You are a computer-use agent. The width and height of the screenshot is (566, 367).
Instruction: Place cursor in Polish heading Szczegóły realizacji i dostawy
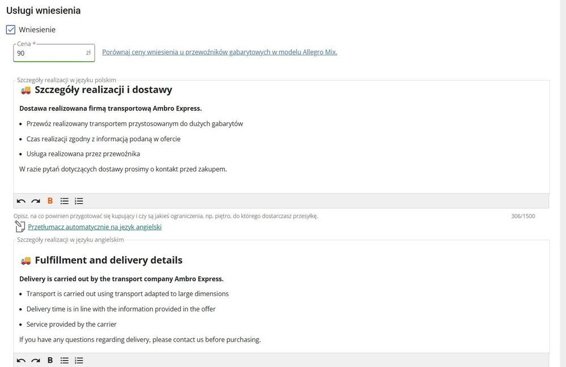103,90
